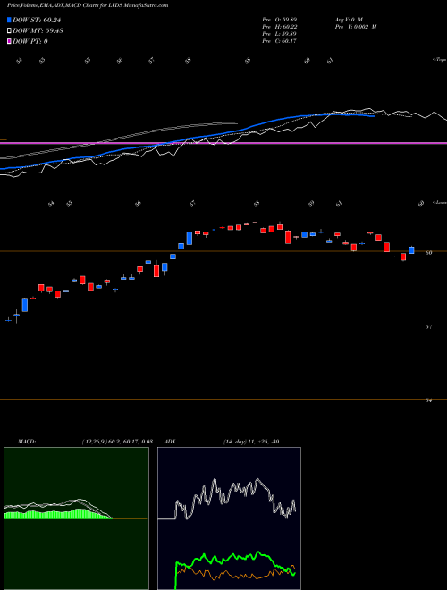Click the 57 price axis label
447x590 pixels.
tap(428, 327)
